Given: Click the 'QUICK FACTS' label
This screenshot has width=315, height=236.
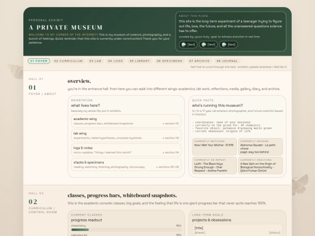Looking at the screenshot, I should pos(202,100).
